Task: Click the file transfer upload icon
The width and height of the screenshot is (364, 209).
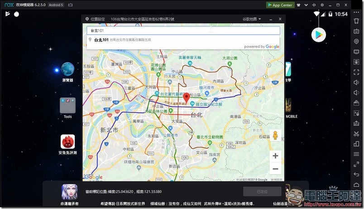Action: click(356, 123)
